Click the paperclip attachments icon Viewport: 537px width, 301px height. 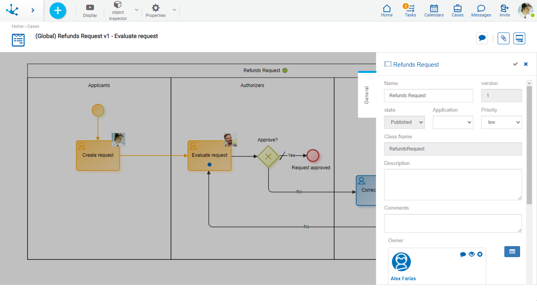click(503, 38)
